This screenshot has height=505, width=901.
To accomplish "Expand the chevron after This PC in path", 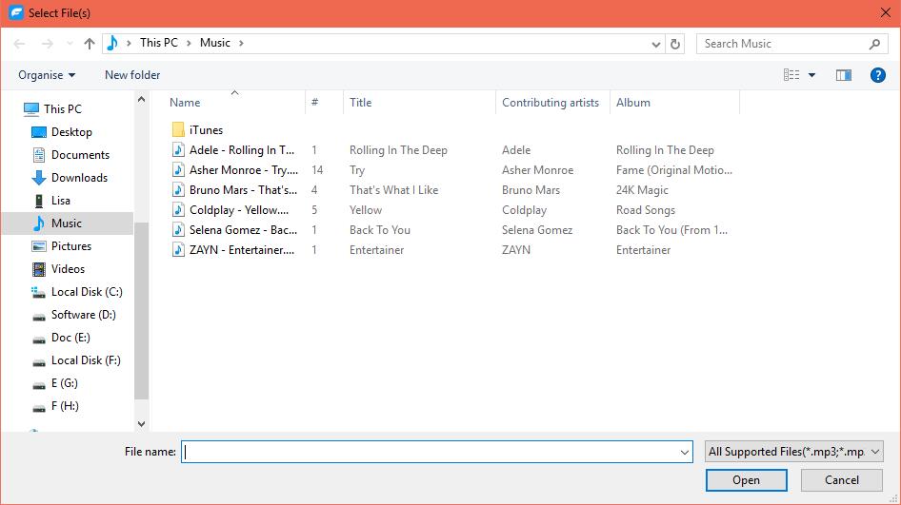I will [189, 43].
